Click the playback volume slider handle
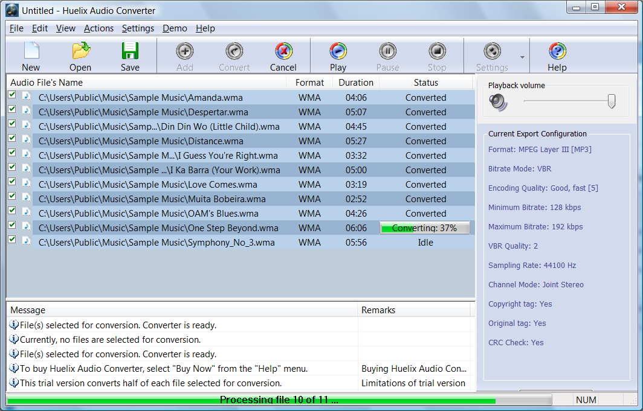643x411 pixels. 611,101
